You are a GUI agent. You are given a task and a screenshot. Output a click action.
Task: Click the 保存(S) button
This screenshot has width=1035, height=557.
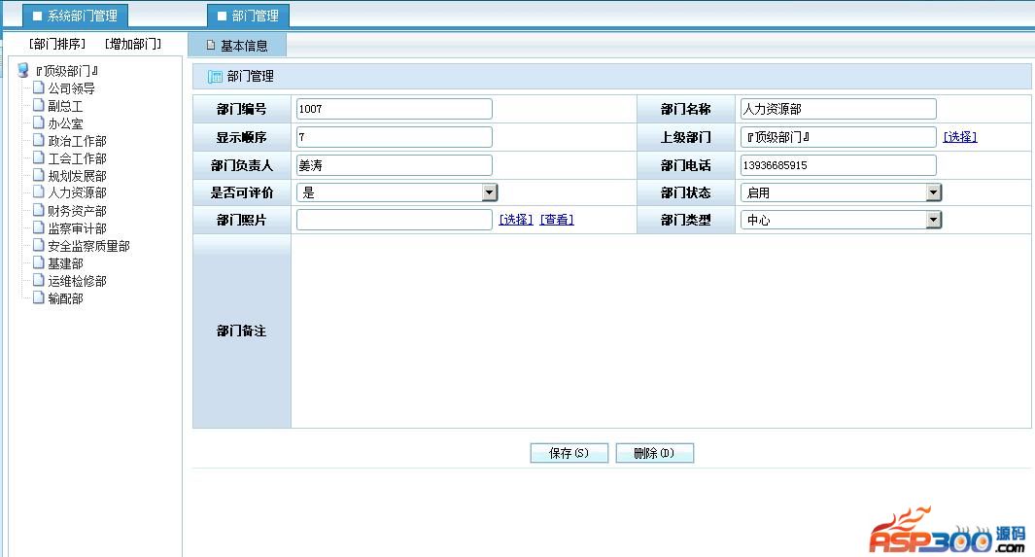tap(569, 453)
